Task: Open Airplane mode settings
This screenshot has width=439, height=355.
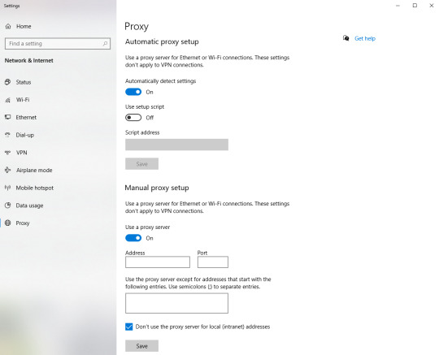Action: click(34, 171)
